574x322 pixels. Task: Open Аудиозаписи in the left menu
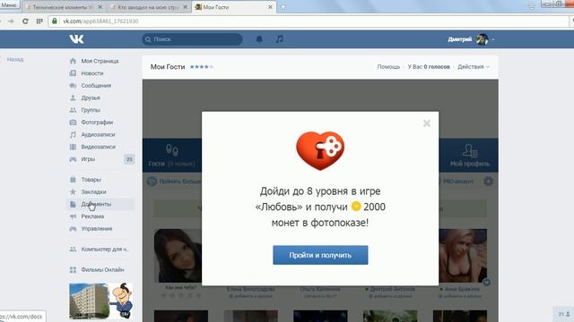pos(98,134)
